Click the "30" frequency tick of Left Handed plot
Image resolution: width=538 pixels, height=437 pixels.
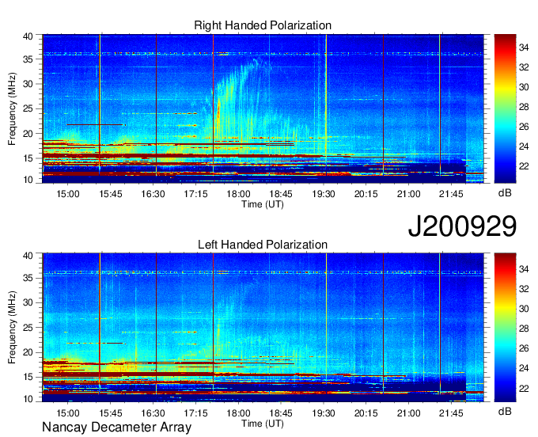28,302
